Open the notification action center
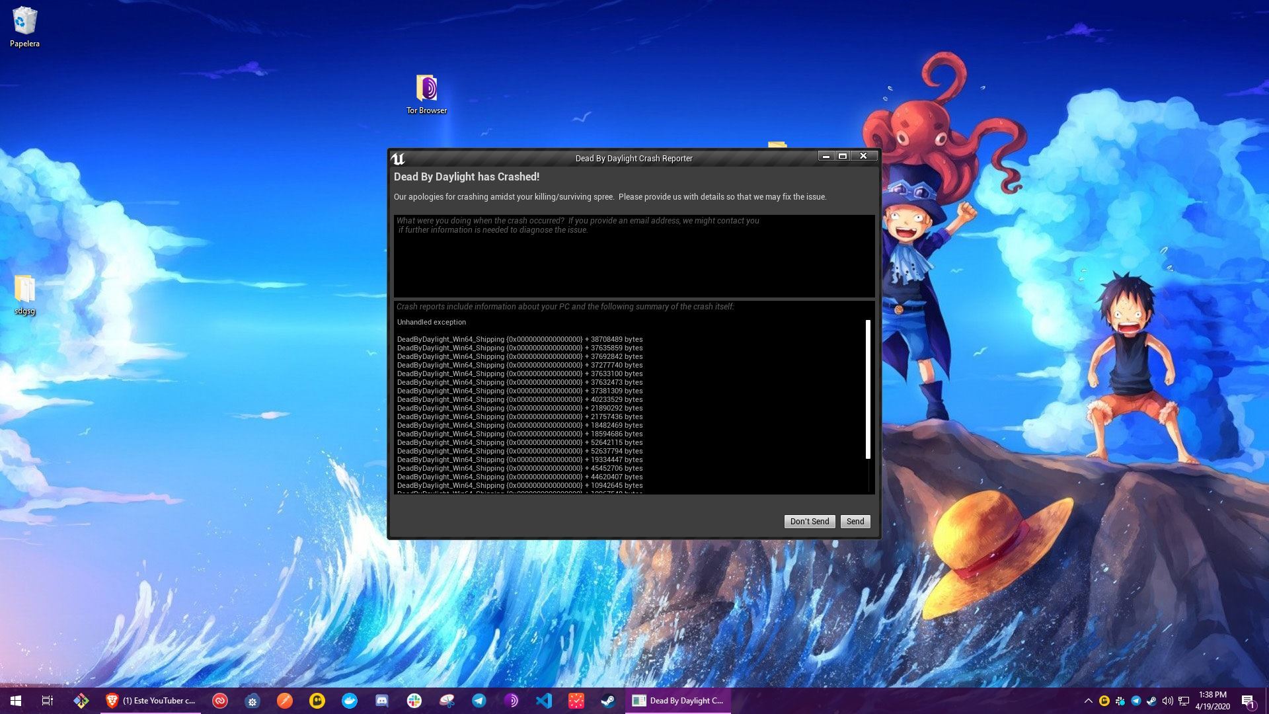Viewport: 1269px width, 714px height. click(x=1248, y=701)
